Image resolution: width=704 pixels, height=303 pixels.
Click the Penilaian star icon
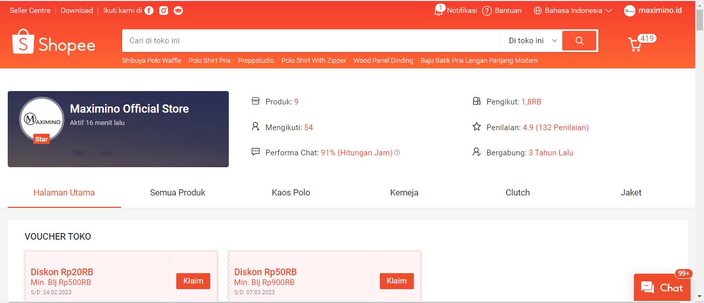(x=477, y=127)
